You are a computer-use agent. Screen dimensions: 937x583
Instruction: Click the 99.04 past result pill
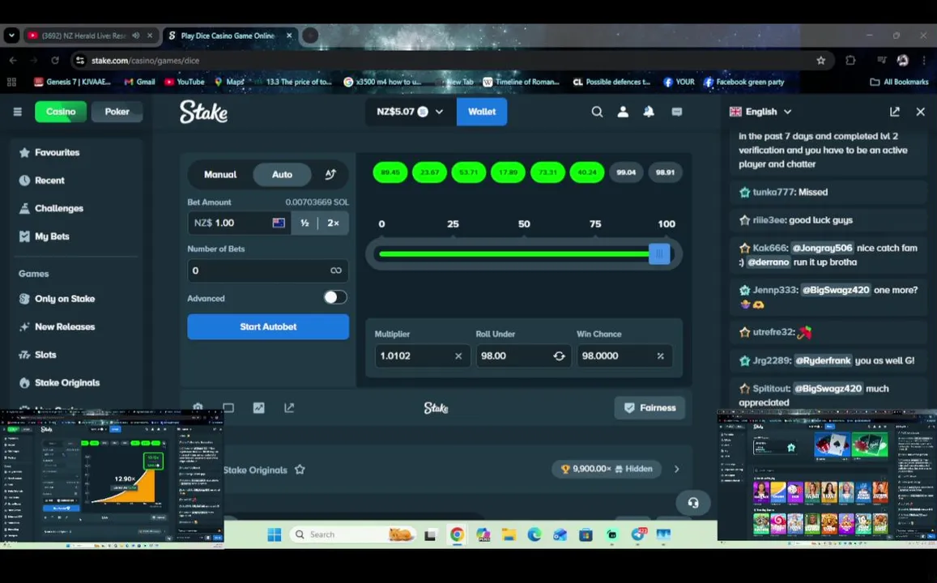pos(626,172)
